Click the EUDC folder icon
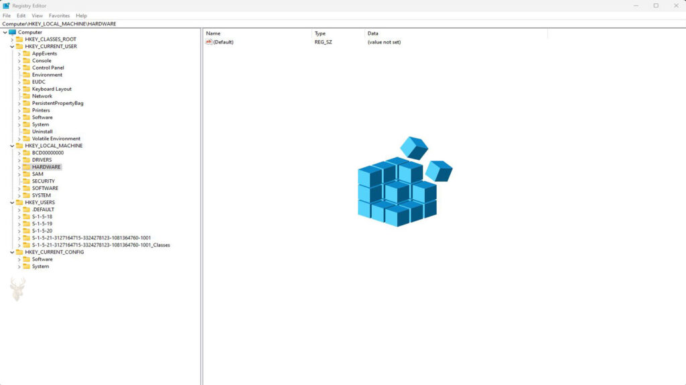The height and width of the screenshot is (385, 686). 27,82
